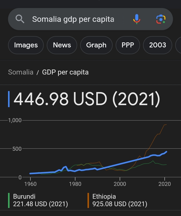Viewport: 181px width, 216px height.
Task: Open GDP per capita breadcrumb
Action: [x=65, y=72]
